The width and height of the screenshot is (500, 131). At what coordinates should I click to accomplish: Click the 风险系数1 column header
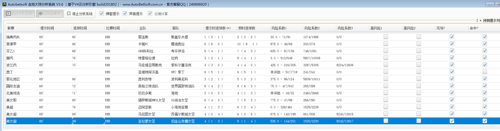(x=279, y=28)
